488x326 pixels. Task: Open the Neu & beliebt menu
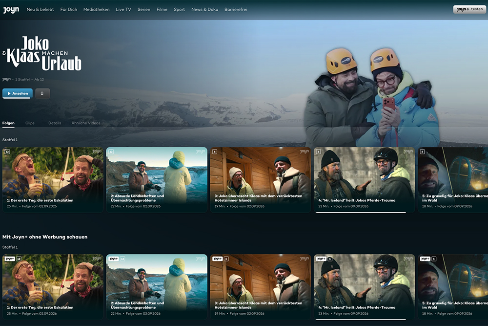tap(40, 9)
